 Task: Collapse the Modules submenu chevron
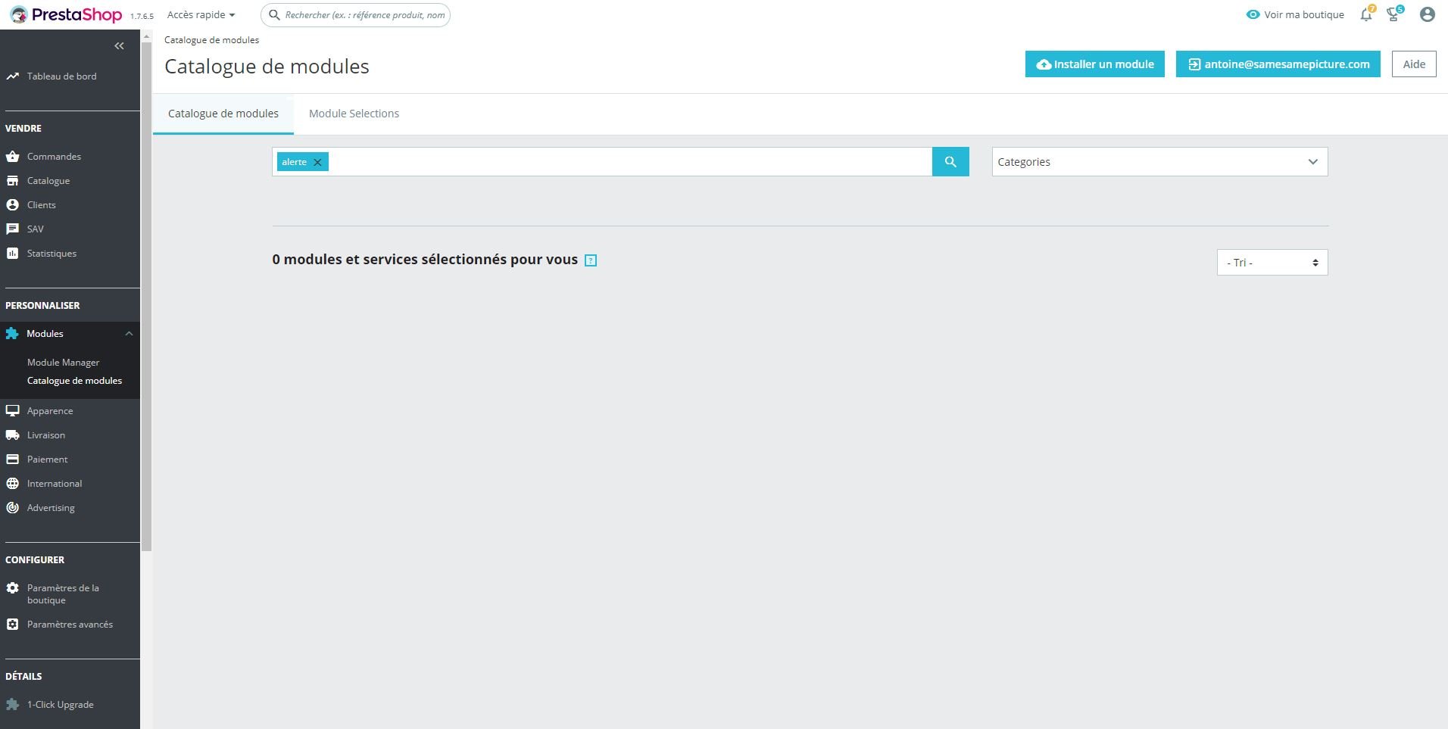point(129,334)
